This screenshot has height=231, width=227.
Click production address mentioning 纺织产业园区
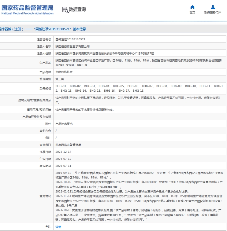point(139,63)
